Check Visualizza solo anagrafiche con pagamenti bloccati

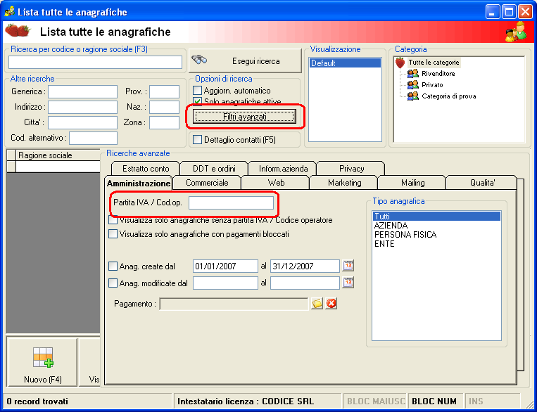113,234
